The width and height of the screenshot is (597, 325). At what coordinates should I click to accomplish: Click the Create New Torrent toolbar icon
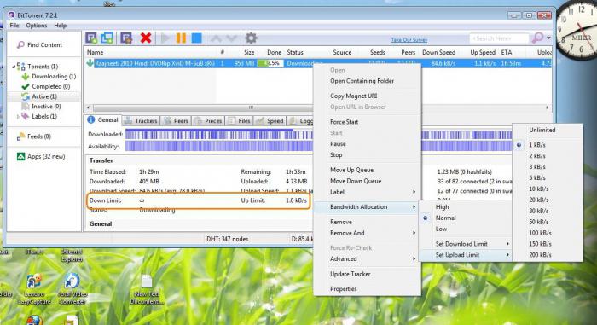(x=126, y=38)
